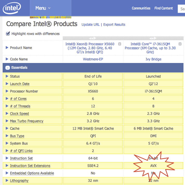Expand the Product Name row arrow
This screenshot has width=185, height=185.
tap(7, 48)
